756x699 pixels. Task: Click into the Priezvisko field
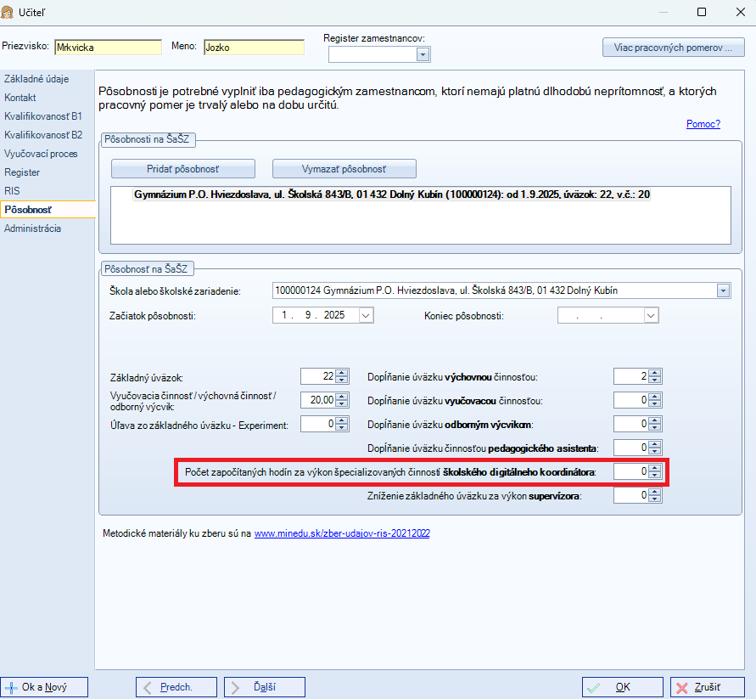[x=107, y=48]
